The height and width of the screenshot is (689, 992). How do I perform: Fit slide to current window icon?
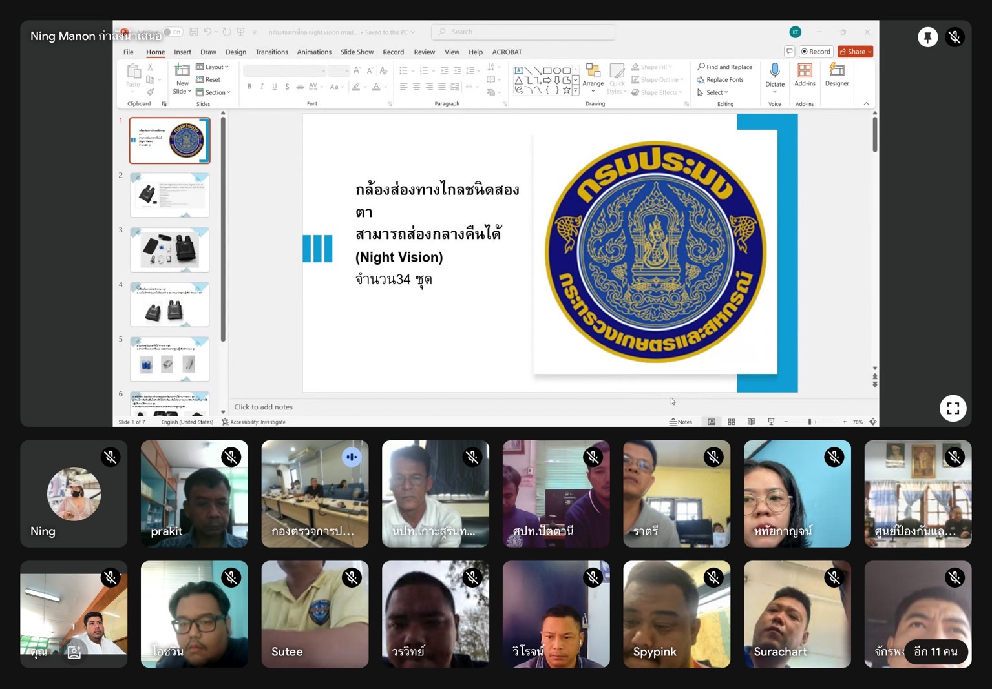click(x=873, y=422)
